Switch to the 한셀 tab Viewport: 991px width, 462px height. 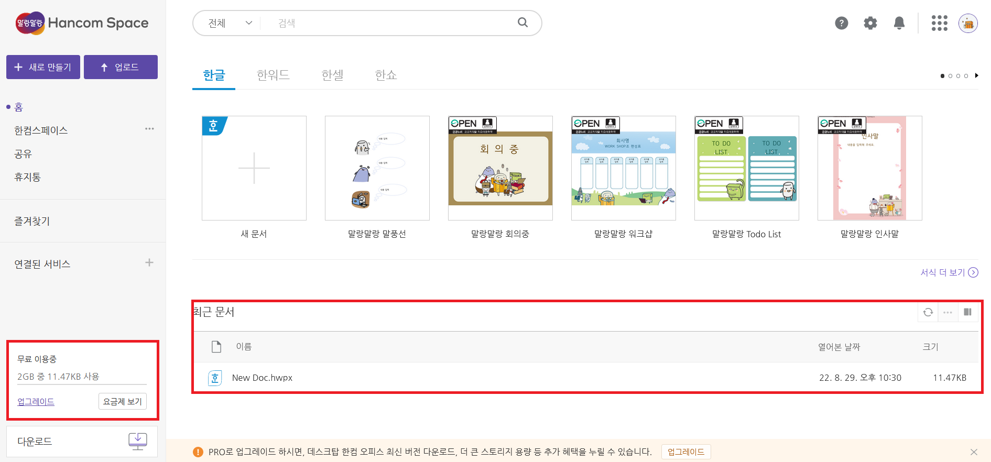pyautogui.click(x=332, y=75)
